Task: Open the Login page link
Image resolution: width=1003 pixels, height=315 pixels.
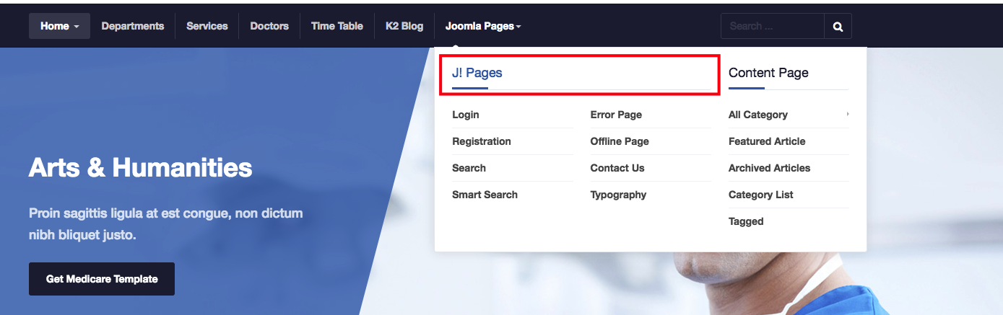Action: 466,115
